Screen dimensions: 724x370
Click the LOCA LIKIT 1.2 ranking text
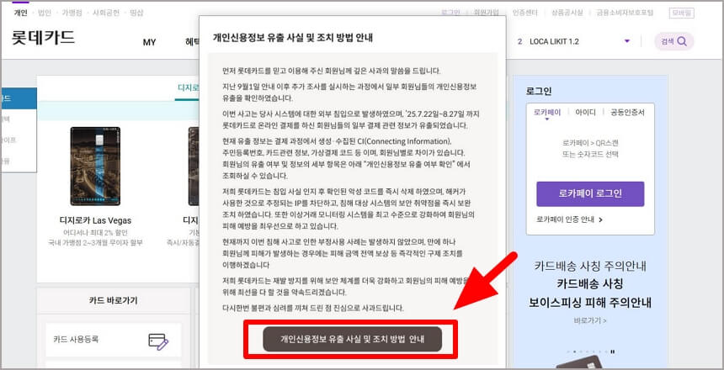[554, 41]
